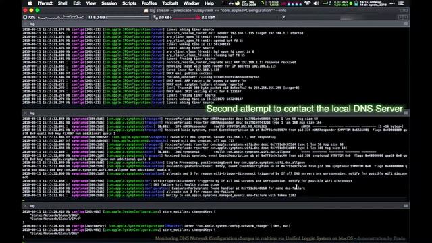
Task: Click the memory usage bar
Action: (x=128, y=17)
